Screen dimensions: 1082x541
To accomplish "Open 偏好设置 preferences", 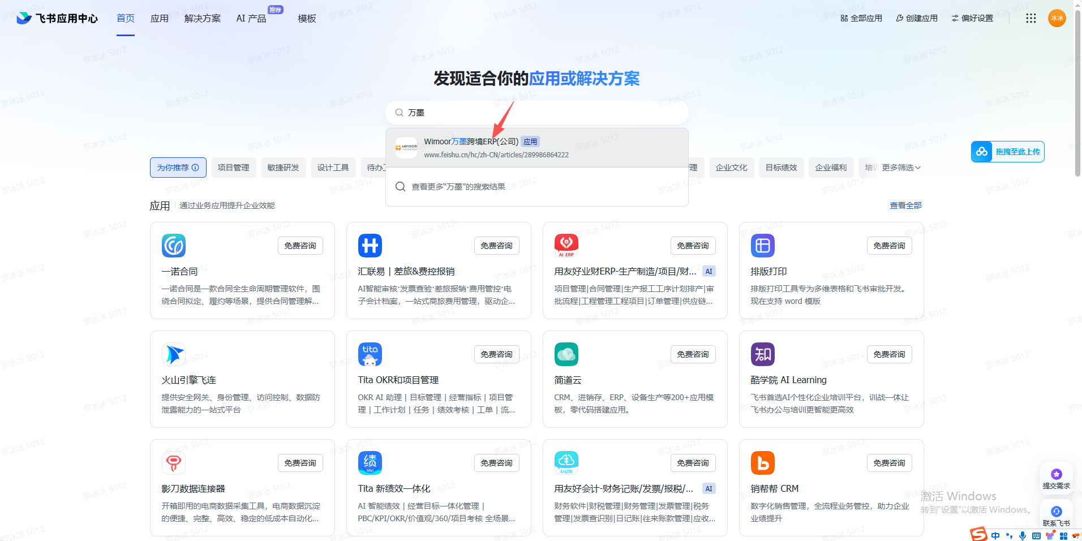I will [x=972, y=18].
